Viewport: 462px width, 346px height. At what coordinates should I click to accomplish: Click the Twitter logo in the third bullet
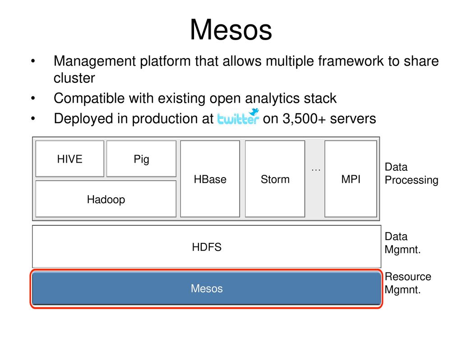coord(238,117)
